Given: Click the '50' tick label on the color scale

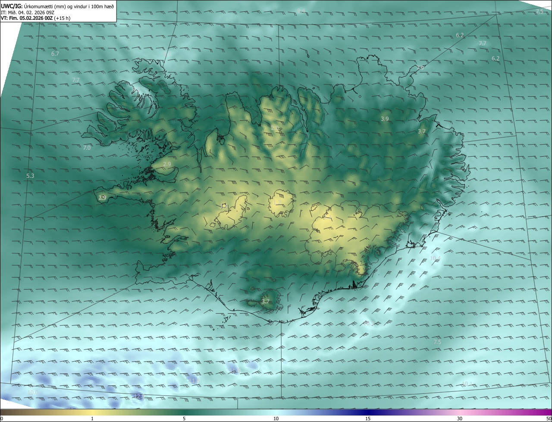Looking at the screenshot, I should pyautogui.click(x=549, y=419).
